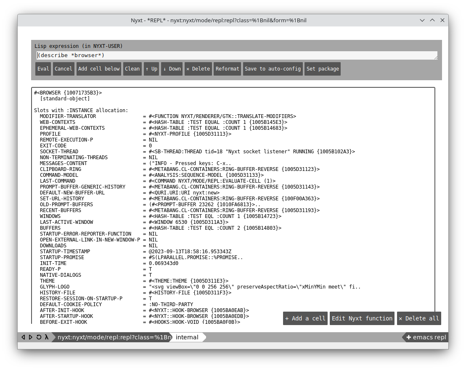Reload the buffer with the circular arrow
Image resolution: width=466 pixels, height=370 pixels.
click(x=39, y=337)
